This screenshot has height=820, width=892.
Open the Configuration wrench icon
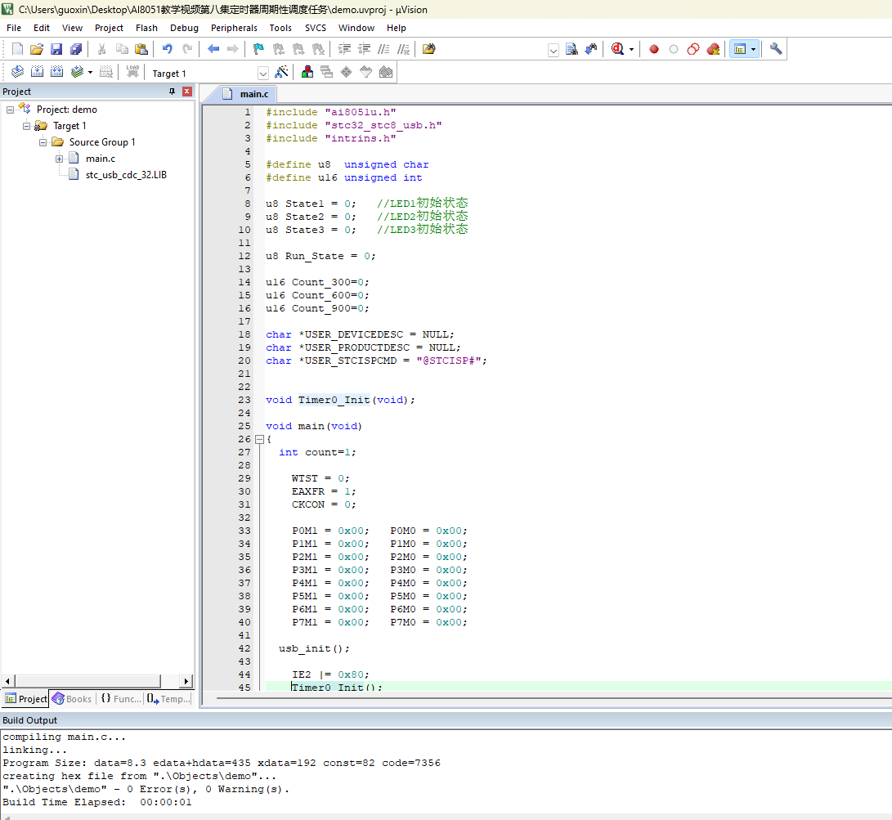(776, 49)
